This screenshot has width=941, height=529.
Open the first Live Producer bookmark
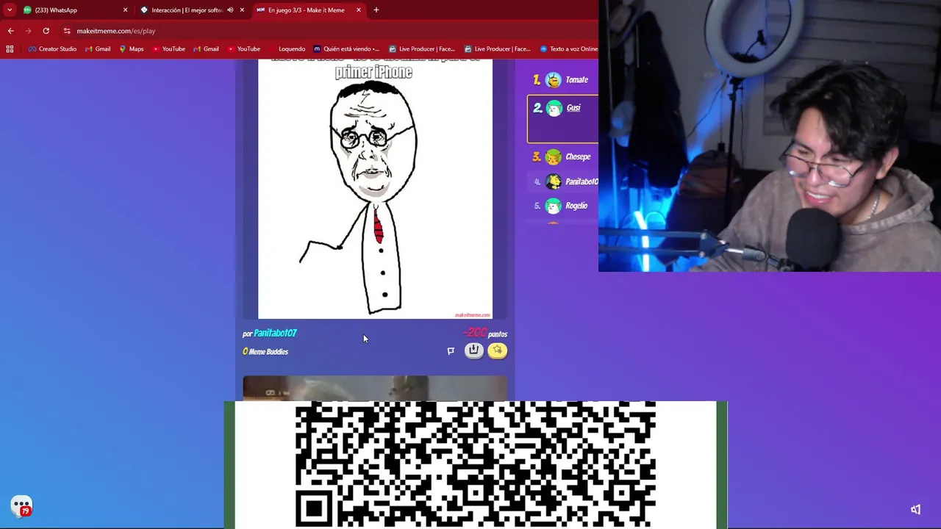422,49
